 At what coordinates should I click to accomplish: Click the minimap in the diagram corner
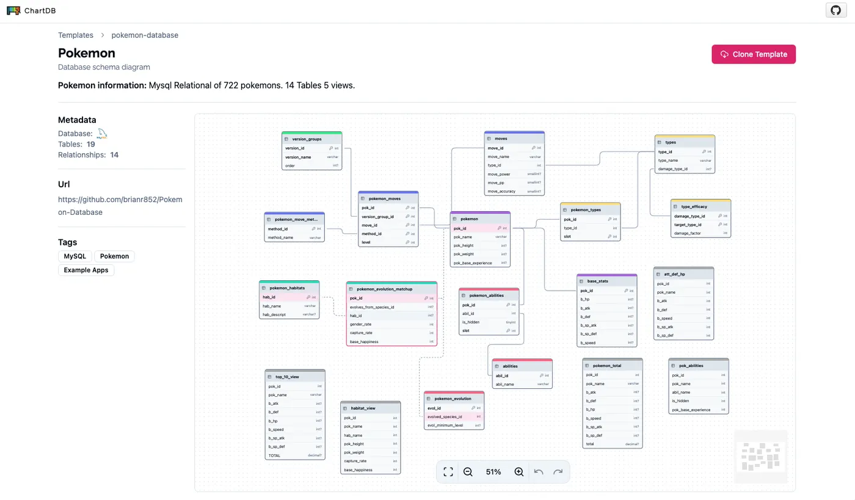(760, 457)
